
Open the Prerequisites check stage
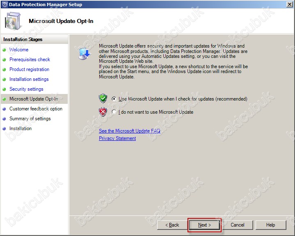30,60
